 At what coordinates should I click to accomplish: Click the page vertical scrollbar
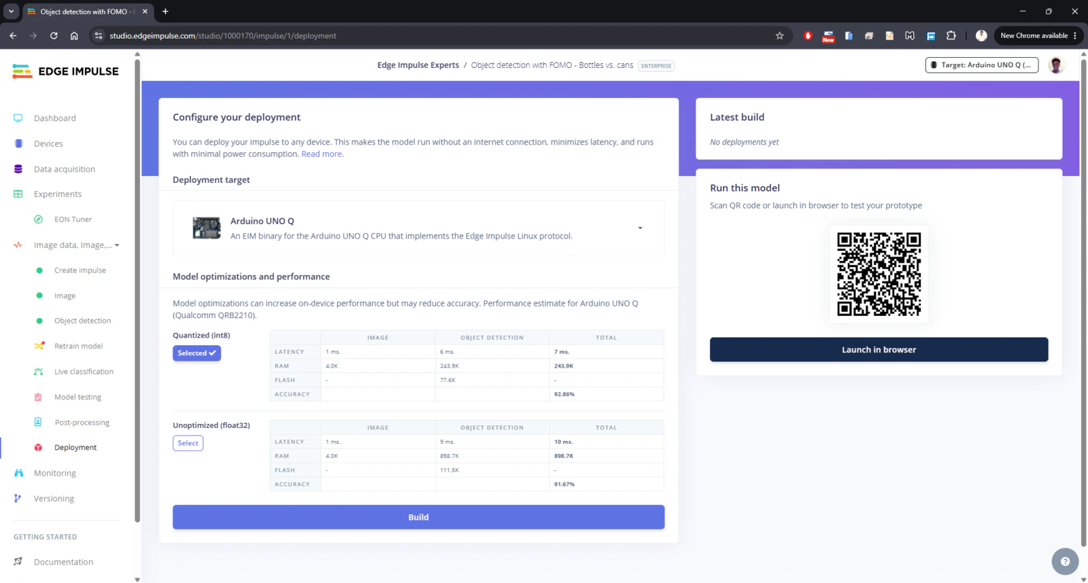pos(1083,302)
